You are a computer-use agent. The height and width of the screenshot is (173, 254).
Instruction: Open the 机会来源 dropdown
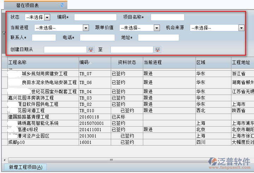click(241, 28)
